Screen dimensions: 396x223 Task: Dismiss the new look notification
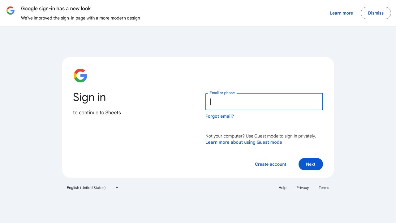click(376, 13)
